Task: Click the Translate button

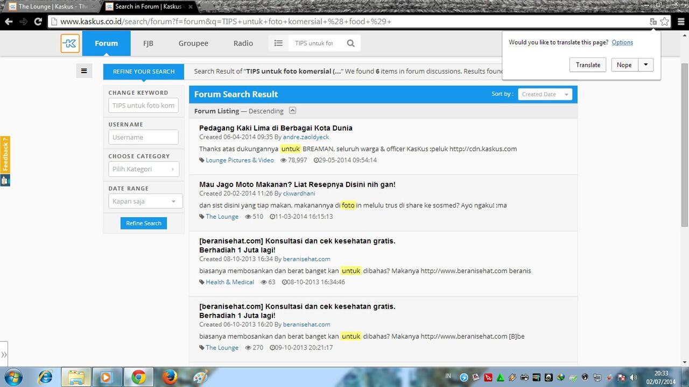Action: 588,64
